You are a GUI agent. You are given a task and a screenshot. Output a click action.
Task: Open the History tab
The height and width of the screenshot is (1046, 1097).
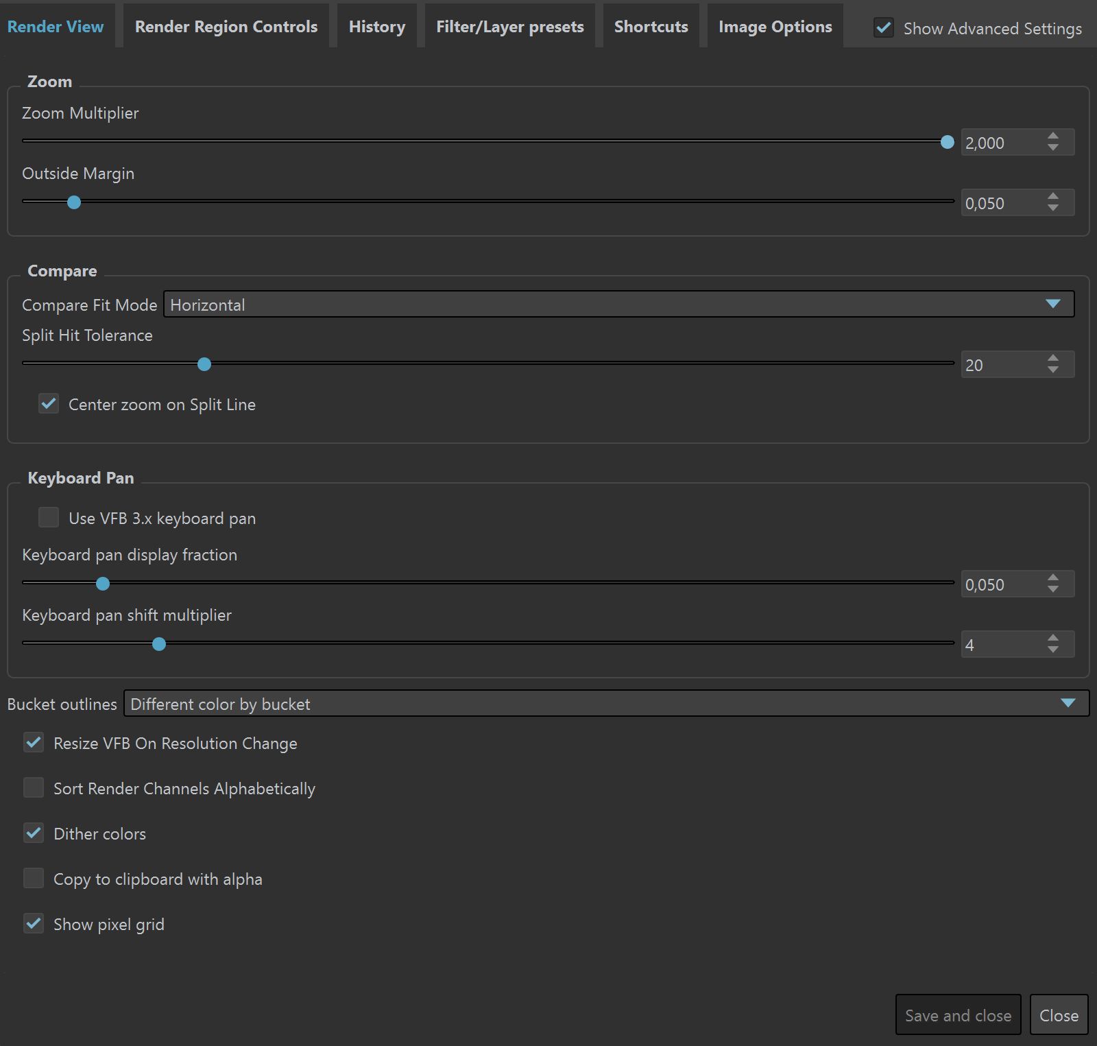pos(377,27)
